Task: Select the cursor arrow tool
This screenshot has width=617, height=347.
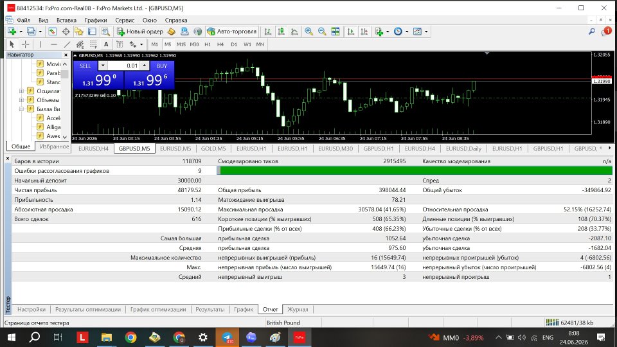Action: tap(12, 44)
